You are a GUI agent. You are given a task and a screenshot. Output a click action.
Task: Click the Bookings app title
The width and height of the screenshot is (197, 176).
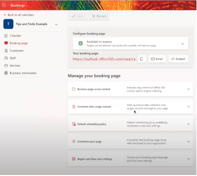[18, 5]
